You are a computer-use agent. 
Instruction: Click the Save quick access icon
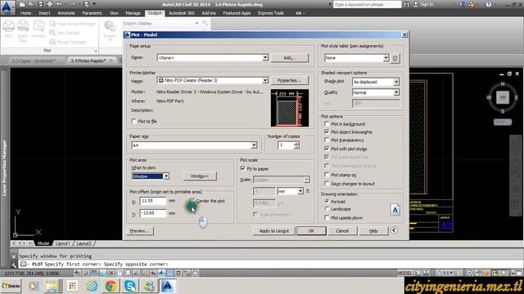(x=40, y=4)
